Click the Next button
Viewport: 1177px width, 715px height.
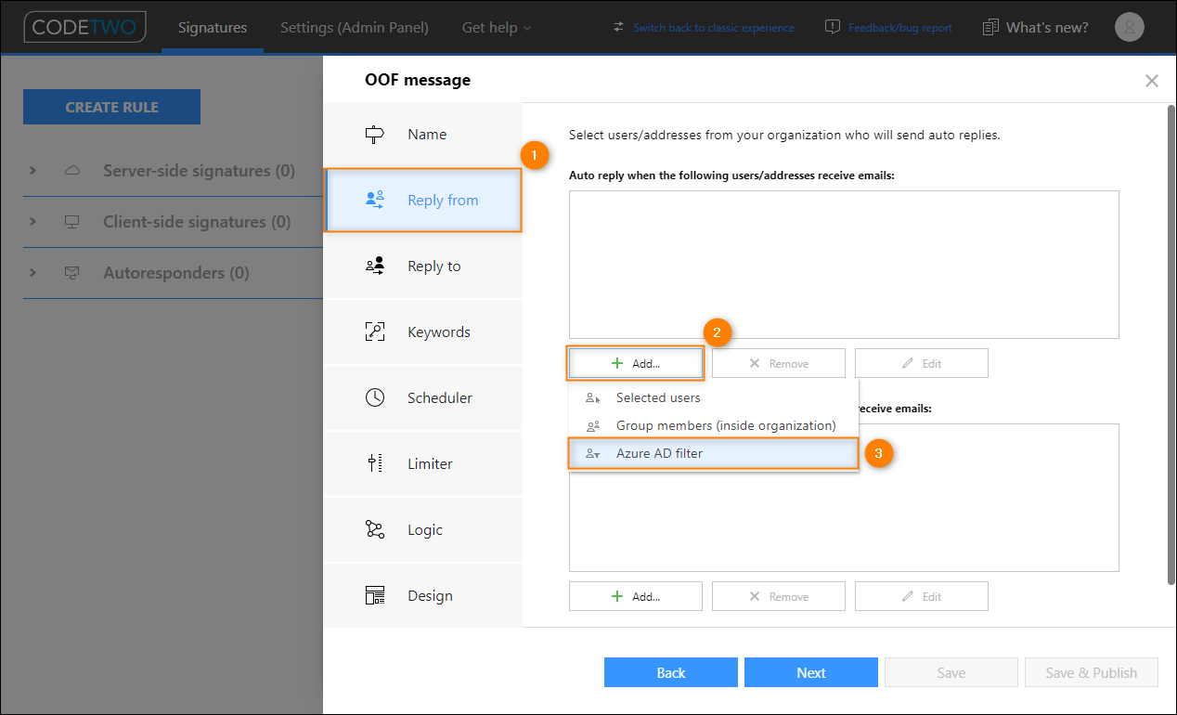click(x=811, y=672)
